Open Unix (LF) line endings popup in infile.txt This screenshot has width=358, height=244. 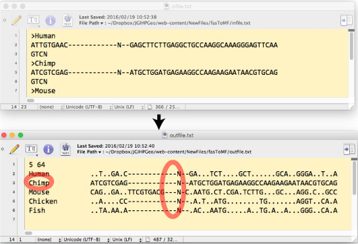(x=129, y=106)
